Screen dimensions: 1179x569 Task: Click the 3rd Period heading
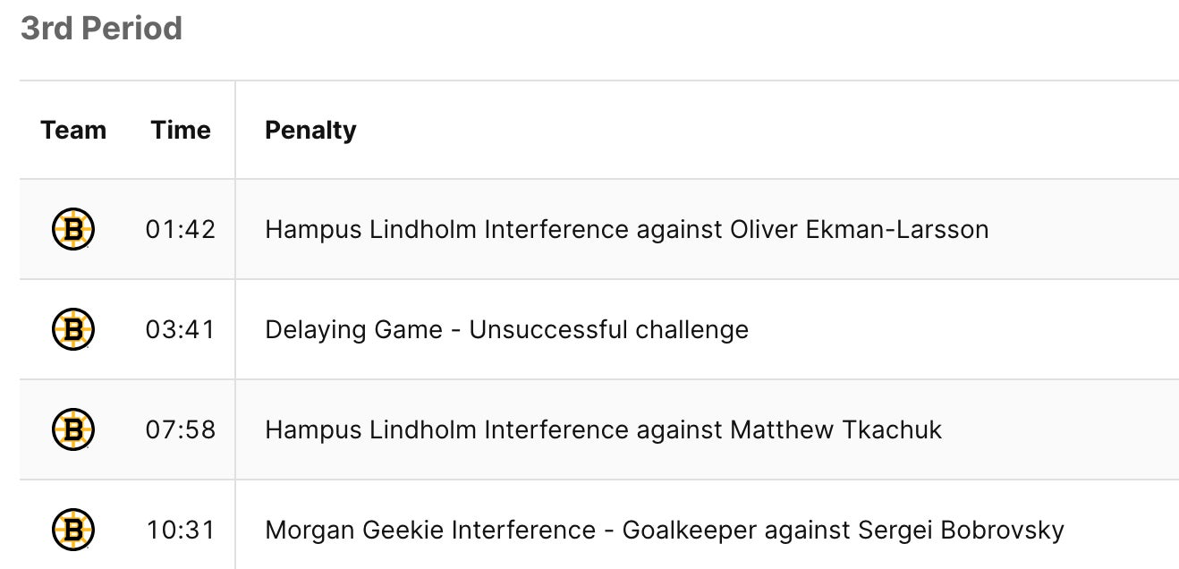101,29
